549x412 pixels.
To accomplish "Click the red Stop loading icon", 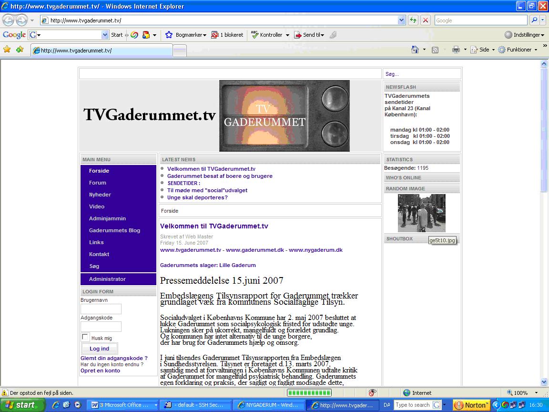I will point(426,20).
